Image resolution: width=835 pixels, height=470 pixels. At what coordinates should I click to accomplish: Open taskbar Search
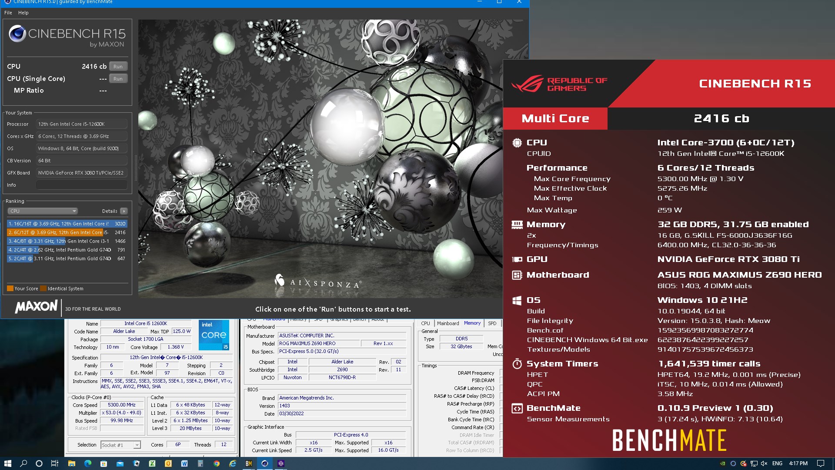(x=23, y=463)
